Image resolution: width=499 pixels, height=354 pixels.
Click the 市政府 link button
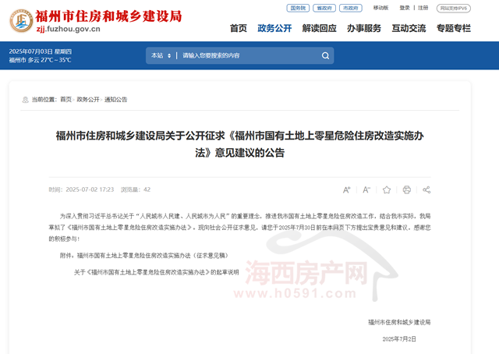click(x=351, y=8)
